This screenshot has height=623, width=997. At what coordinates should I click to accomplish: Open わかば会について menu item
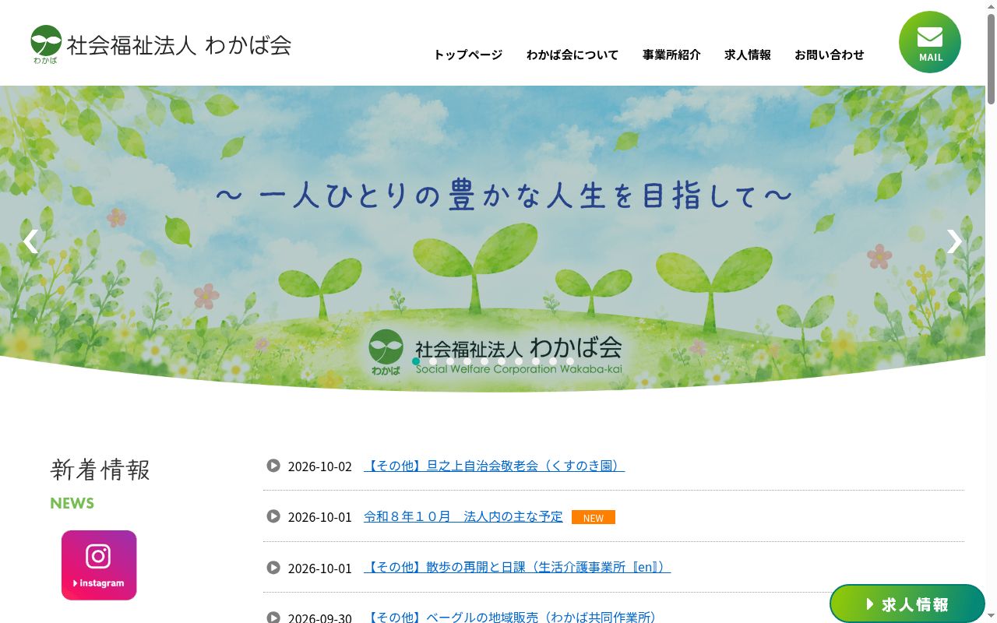point(572,55)
